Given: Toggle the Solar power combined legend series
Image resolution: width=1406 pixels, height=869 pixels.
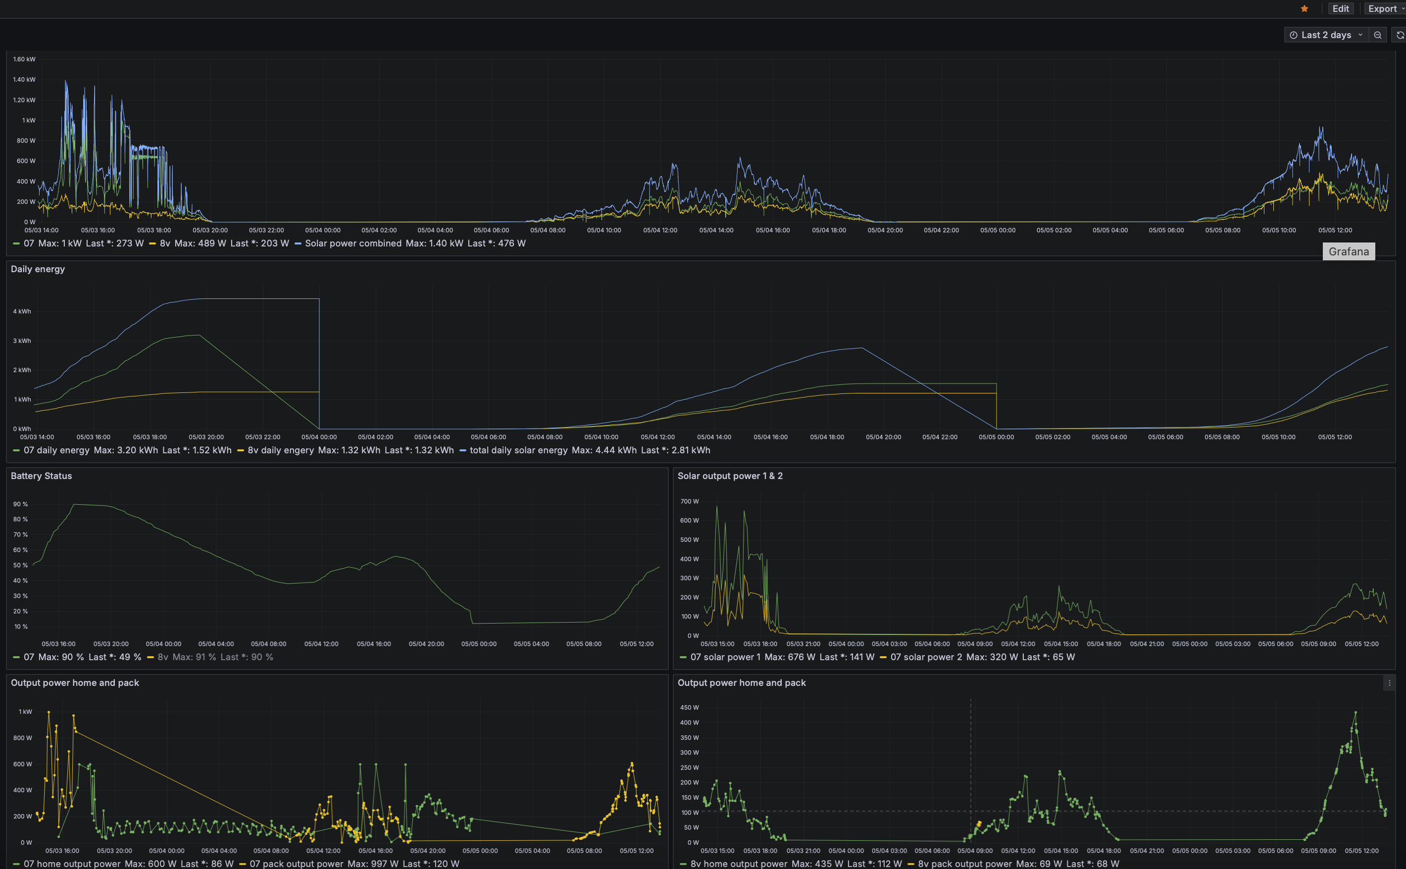Looking at the screenshot, I should tap(353, 243).
